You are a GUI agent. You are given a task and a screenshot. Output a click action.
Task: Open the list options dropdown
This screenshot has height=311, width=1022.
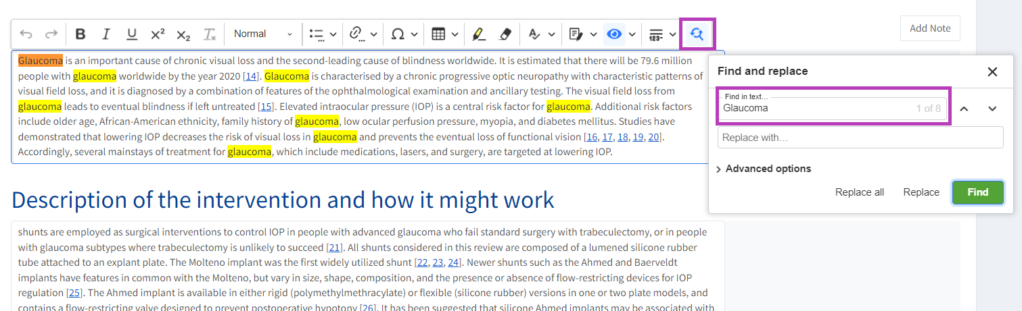point(323,34)
